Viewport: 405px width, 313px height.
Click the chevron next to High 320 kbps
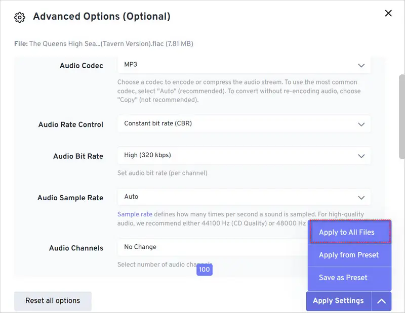tap(361, 156)
